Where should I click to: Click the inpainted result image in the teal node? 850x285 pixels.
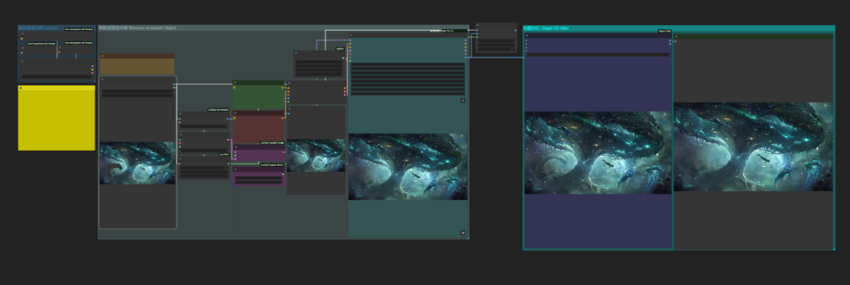[408, 167]
